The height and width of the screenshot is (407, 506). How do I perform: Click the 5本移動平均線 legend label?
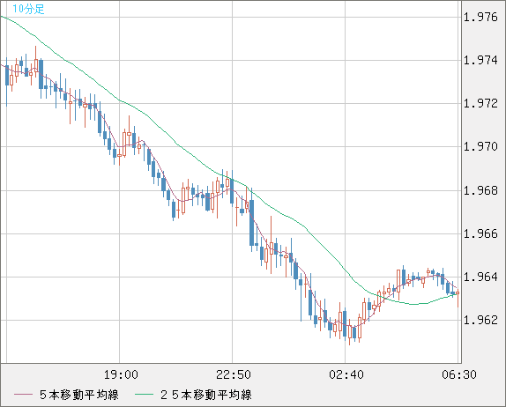coord(79,395)
